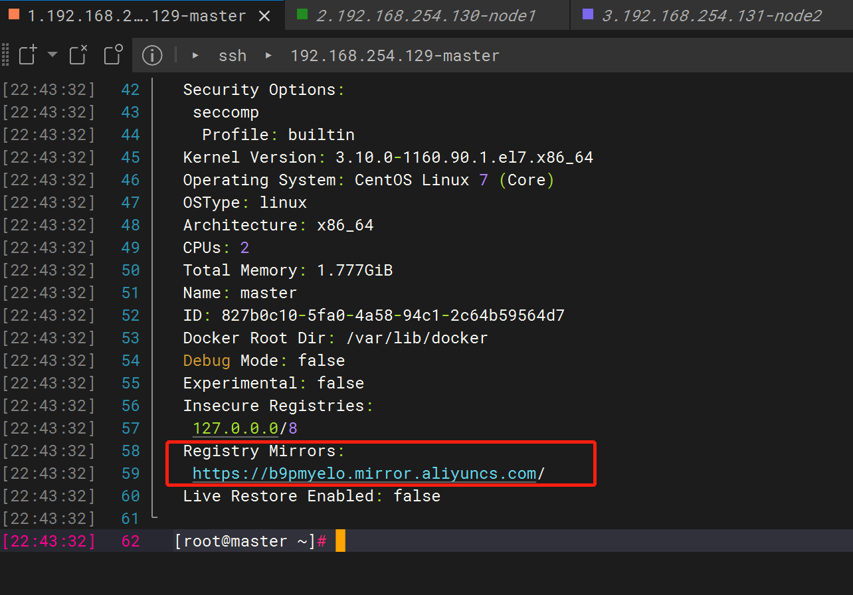The height and width of the screenshot is (595, 853).
Task: Click the Debug Mode: false line
Action: (x=264, y=361)
